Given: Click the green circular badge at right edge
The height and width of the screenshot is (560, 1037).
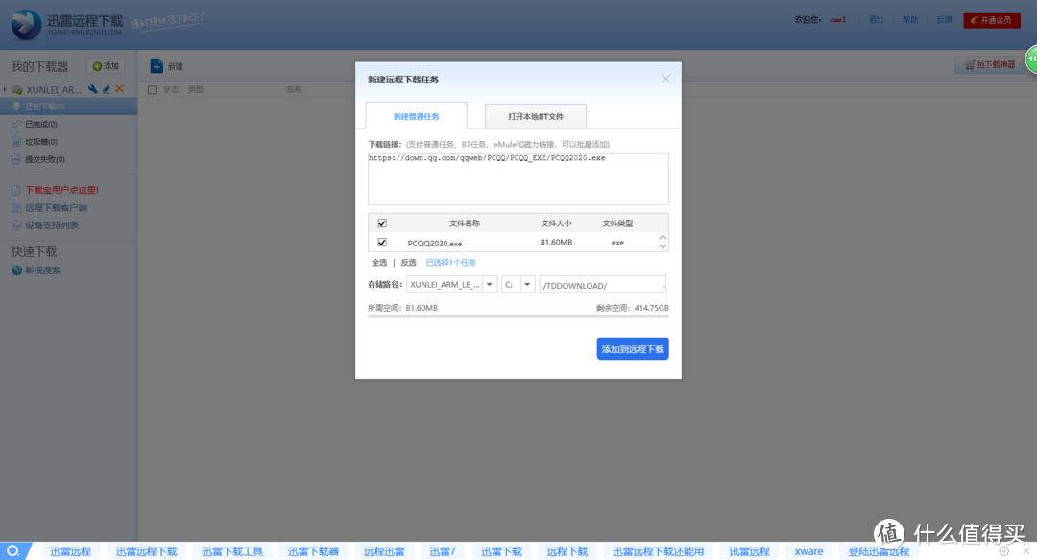Looking at the screenshot, I should click(1031, 59).
